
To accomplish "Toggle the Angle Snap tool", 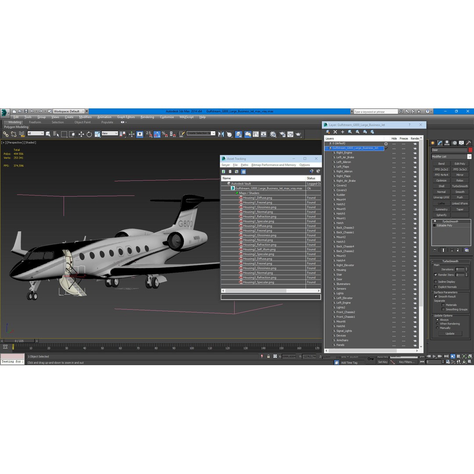I will point(157,134).
